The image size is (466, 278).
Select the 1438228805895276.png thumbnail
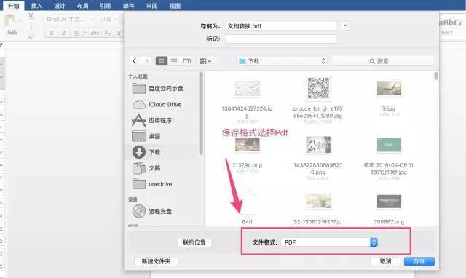(318, 145)
